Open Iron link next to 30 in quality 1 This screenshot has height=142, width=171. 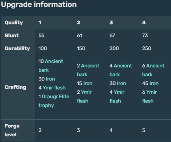[50, 79]
